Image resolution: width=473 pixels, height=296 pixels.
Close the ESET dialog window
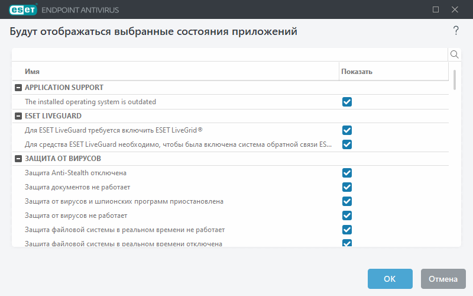455,9
